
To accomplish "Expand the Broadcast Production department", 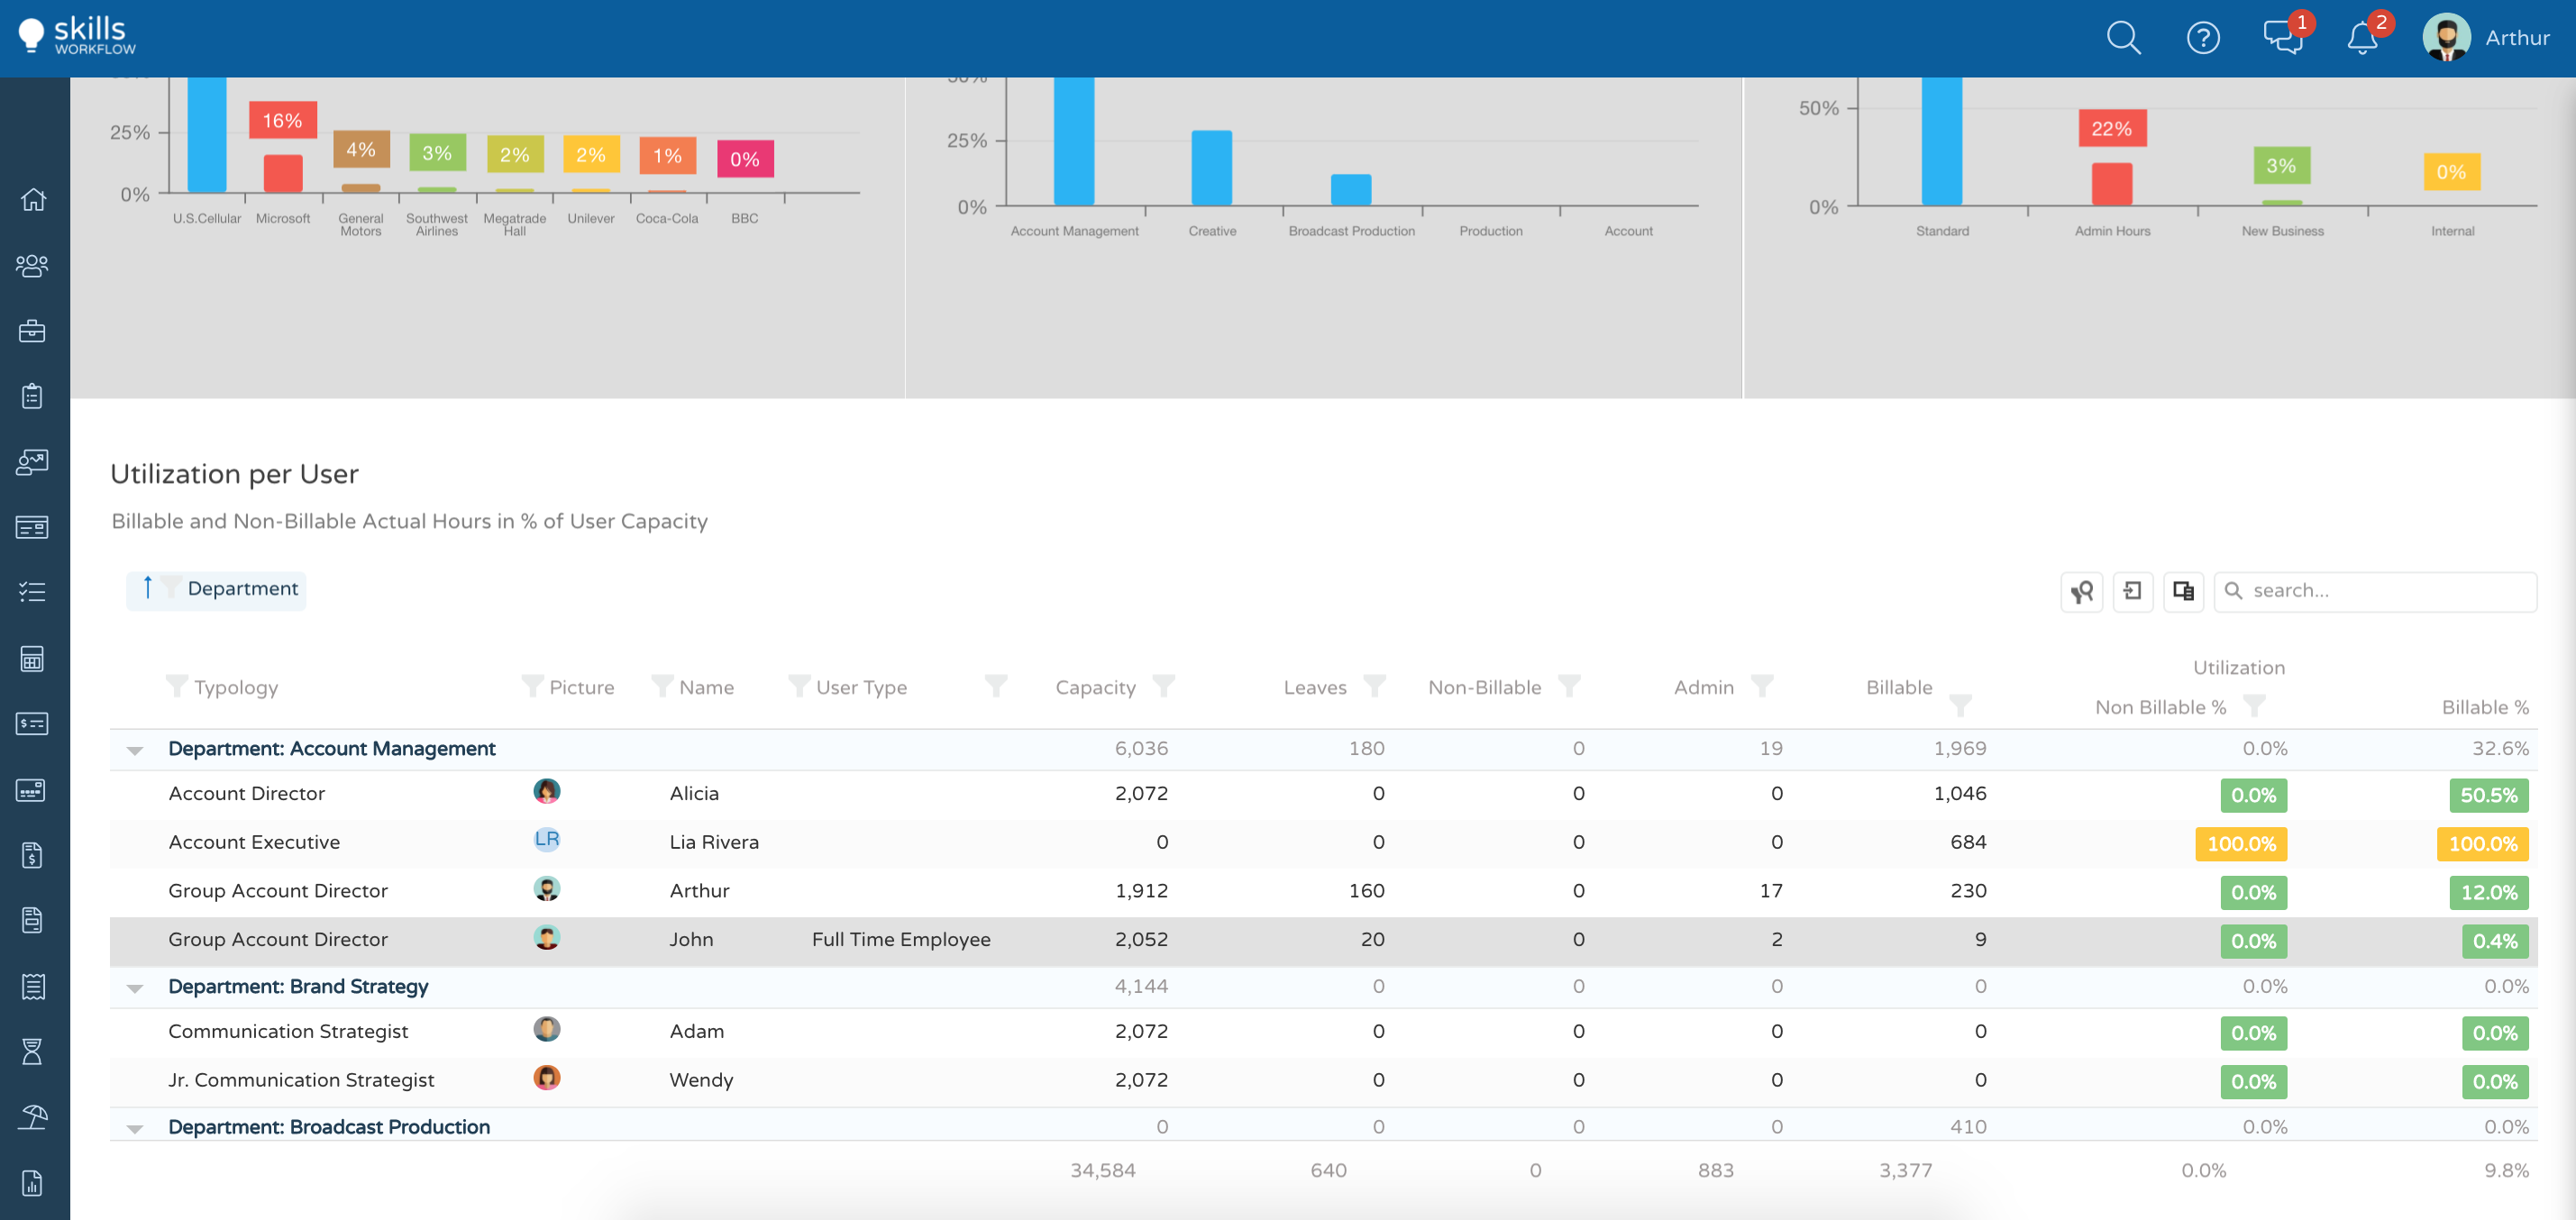I will tap(136, 1127).
